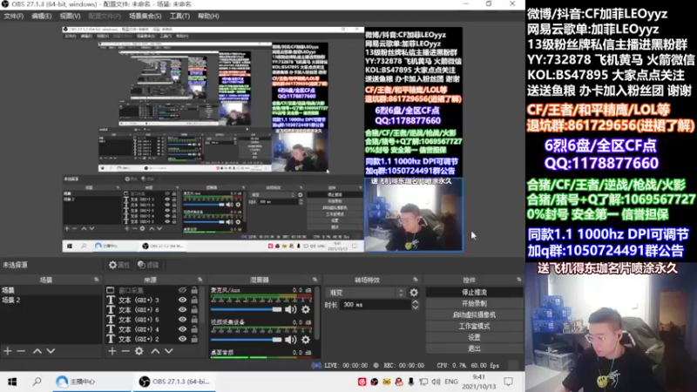Viewport: 697px width, 392px height.
Task: Open the 帮助(H) menu
Action: 208,16
